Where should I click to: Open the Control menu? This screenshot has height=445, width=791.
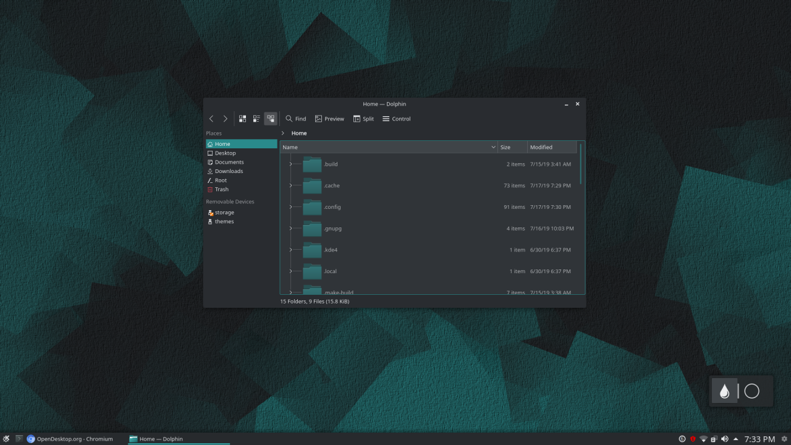(396, 119)
